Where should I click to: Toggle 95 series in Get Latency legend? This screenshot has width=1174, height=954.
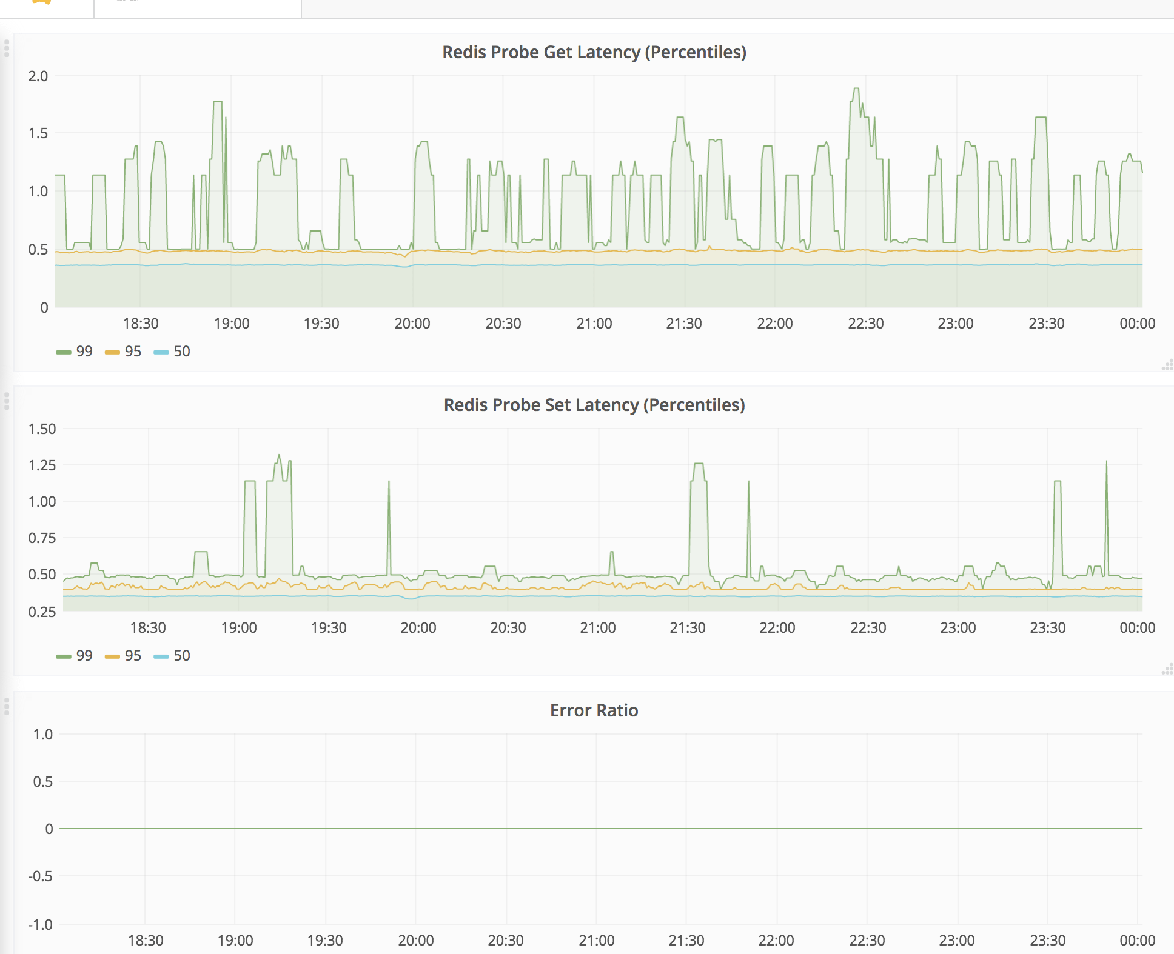133,352
